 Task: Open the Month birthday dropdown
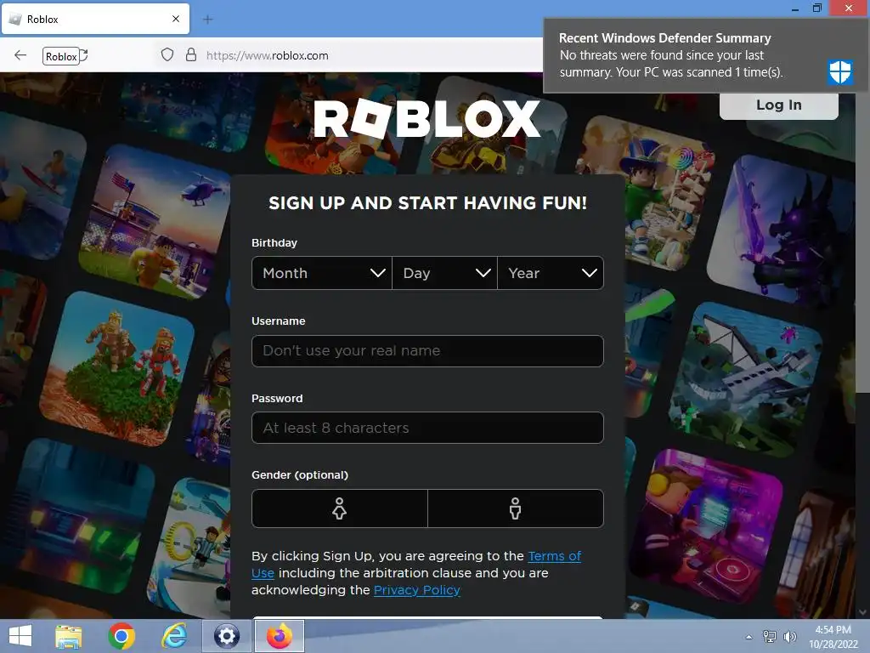click(322, 273)
